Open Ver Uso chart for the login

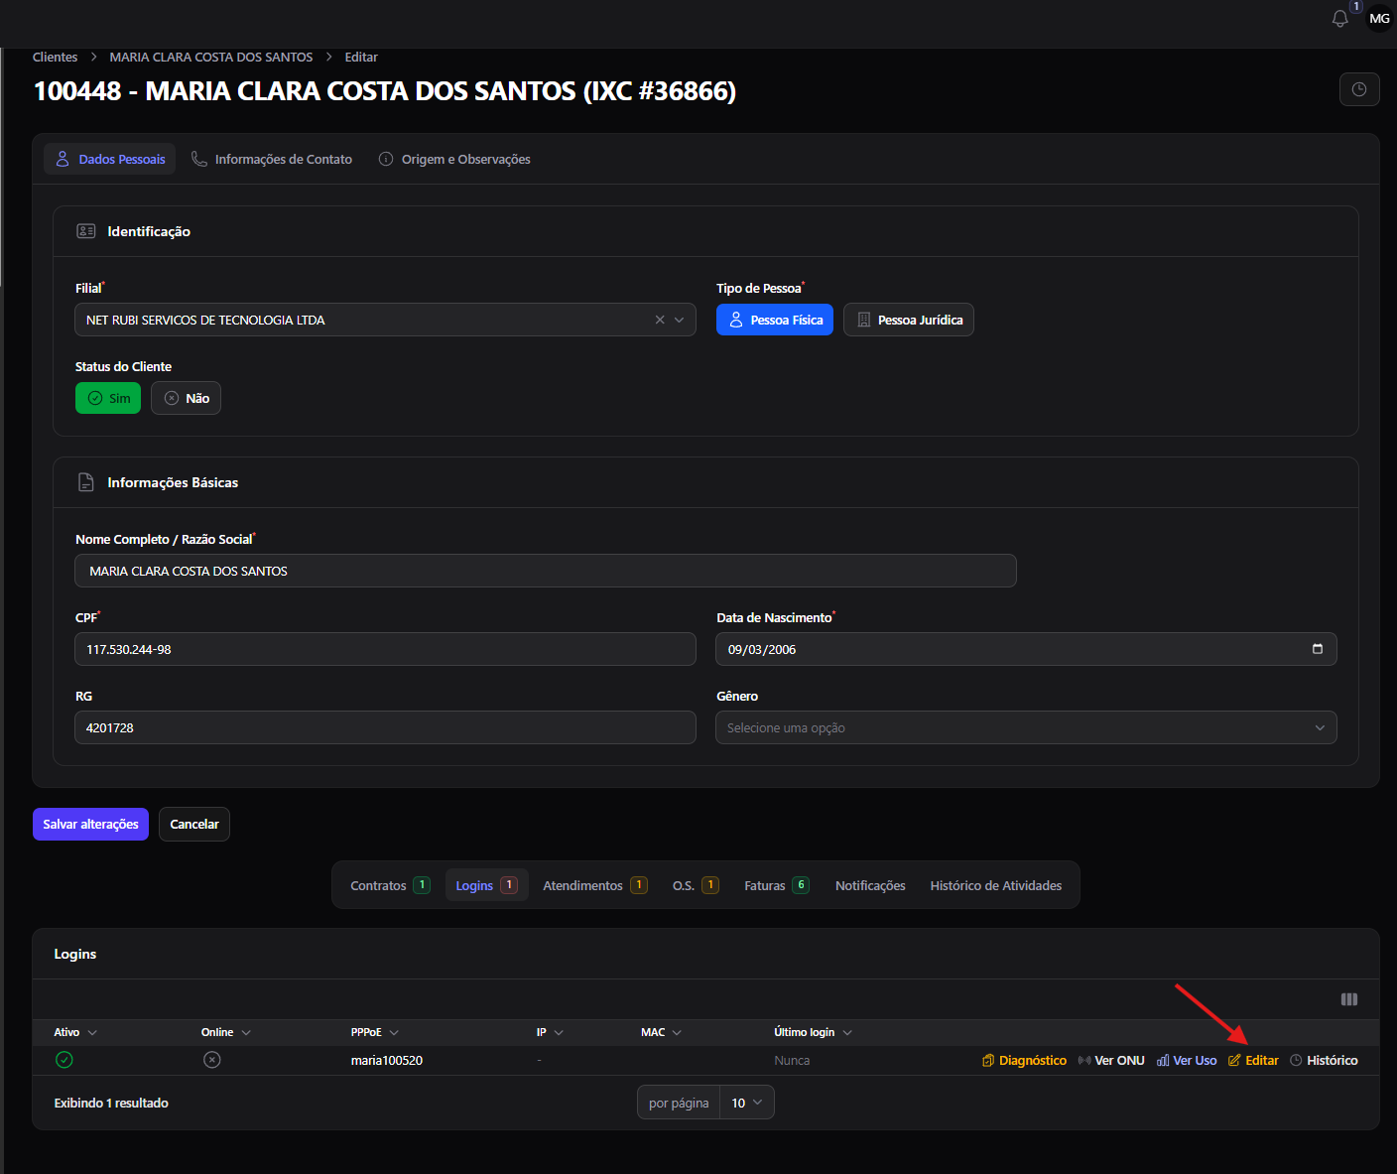pyautogui.click(x=1187, y=1060)
